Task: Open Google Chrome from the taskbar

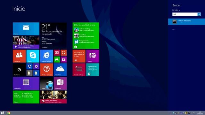Action: (x=9, y=113)
